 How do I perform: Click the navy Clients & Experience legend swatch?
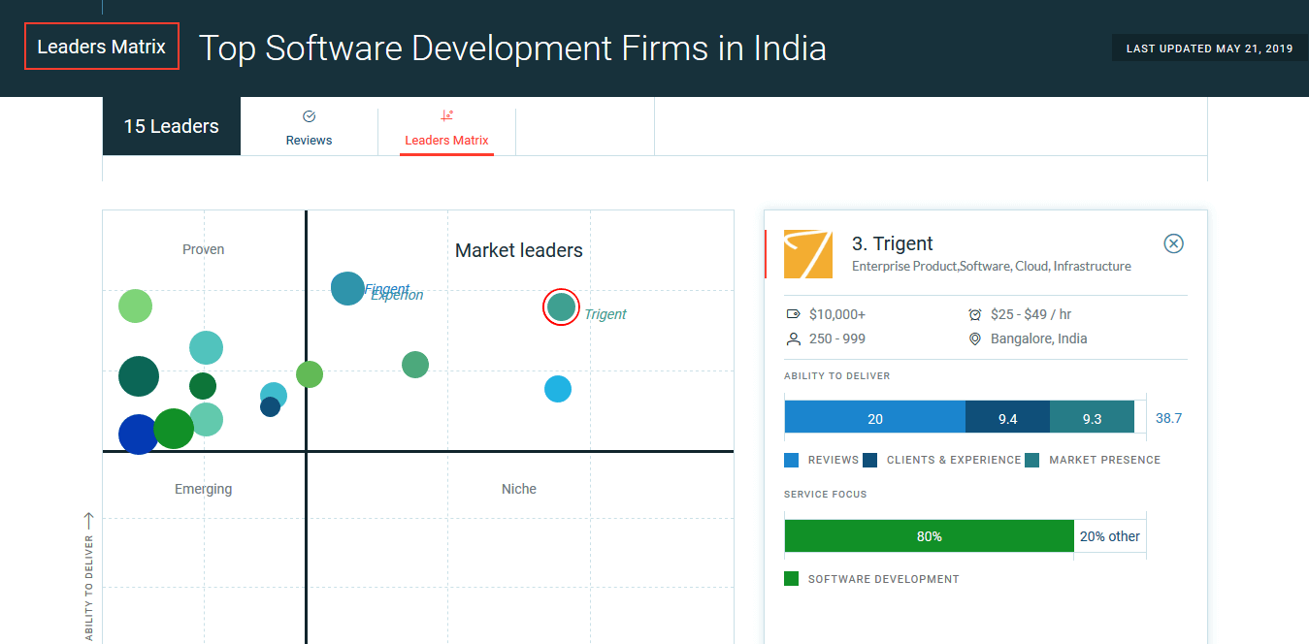(x=870, y=460)
